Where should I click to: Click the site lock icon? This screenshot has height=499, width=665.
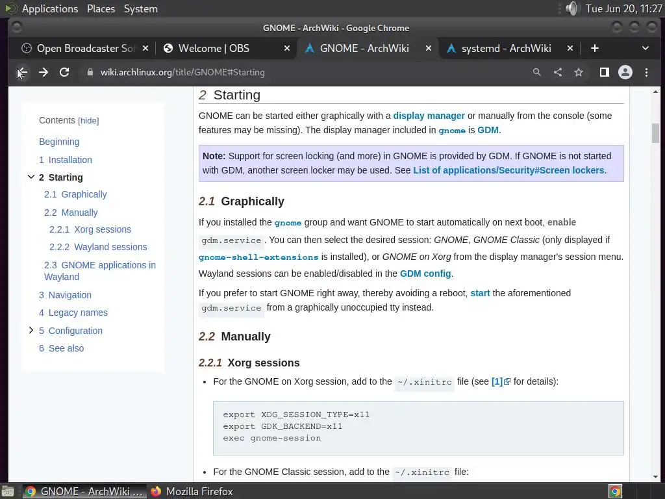pyautogui.click(x=90, y=73)
